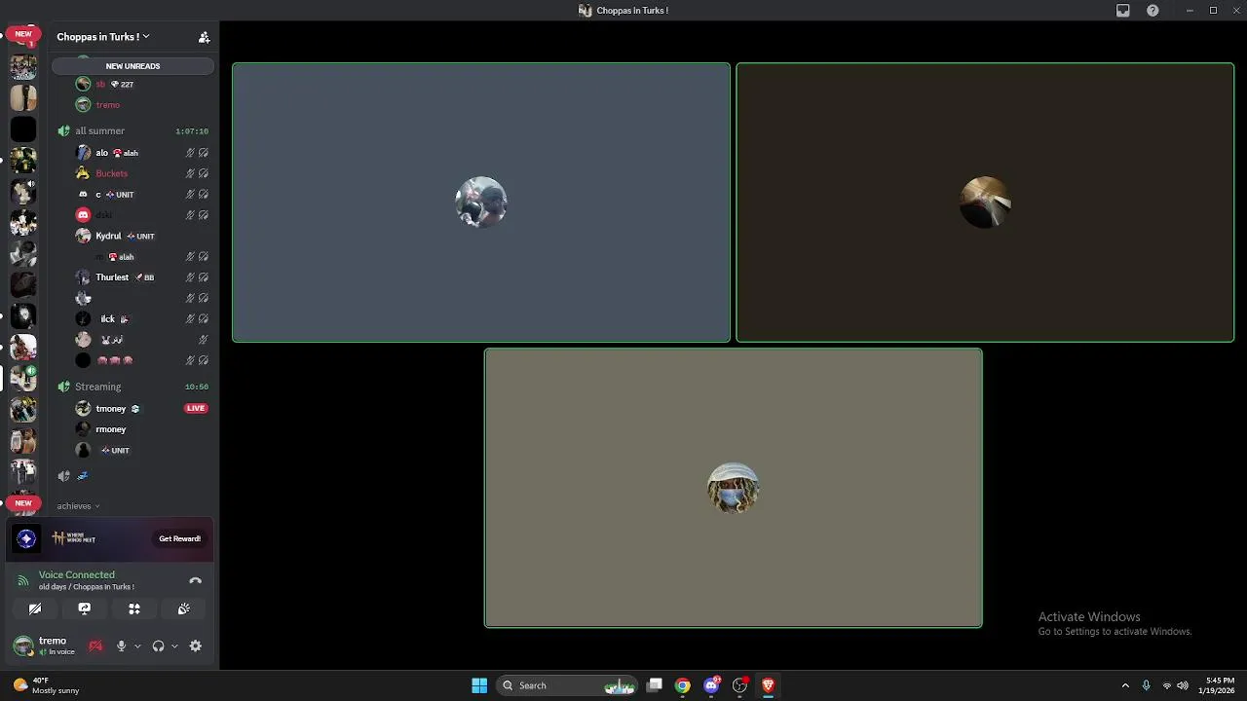Click the muted mic icon on ilck's row
Viewport: 1247px width, 701px height.
click(x=191, y=318)
